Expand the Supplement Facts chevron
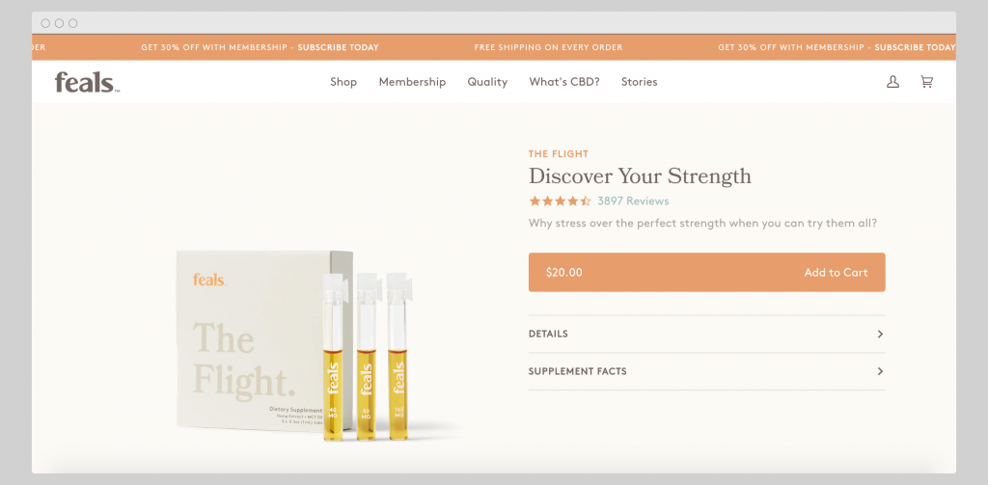Image resolution: width=988 pixels, height=485 pixels. (x=880, y=371)
